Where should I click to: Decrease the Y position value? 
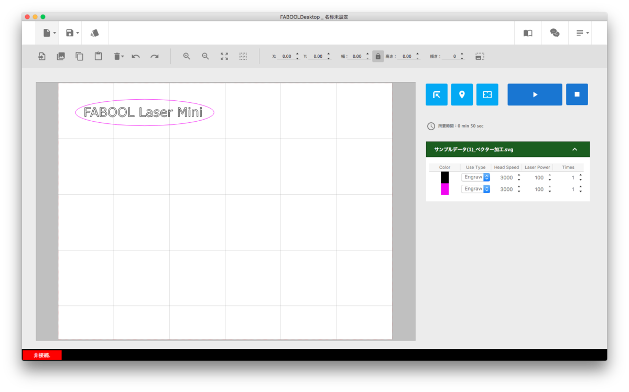(329, 59)
